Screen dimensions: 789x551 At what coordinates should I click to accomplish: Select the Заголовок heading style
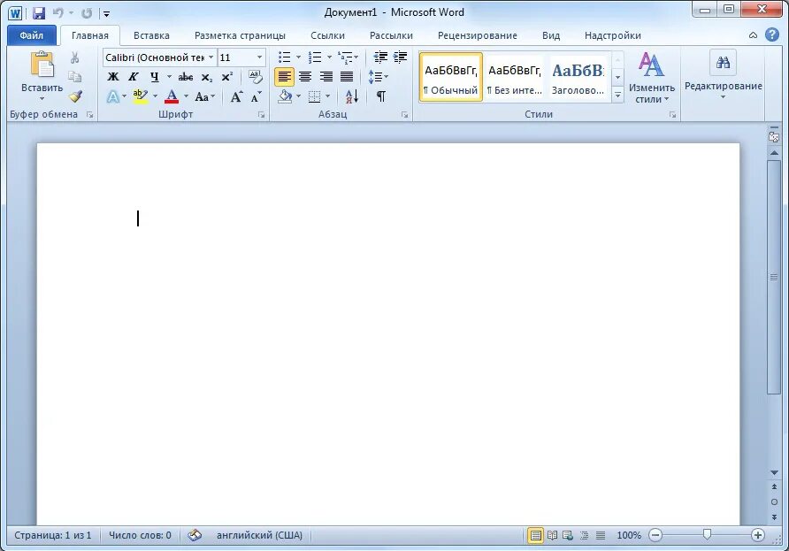pyautogui.click(x=578, y=77)
